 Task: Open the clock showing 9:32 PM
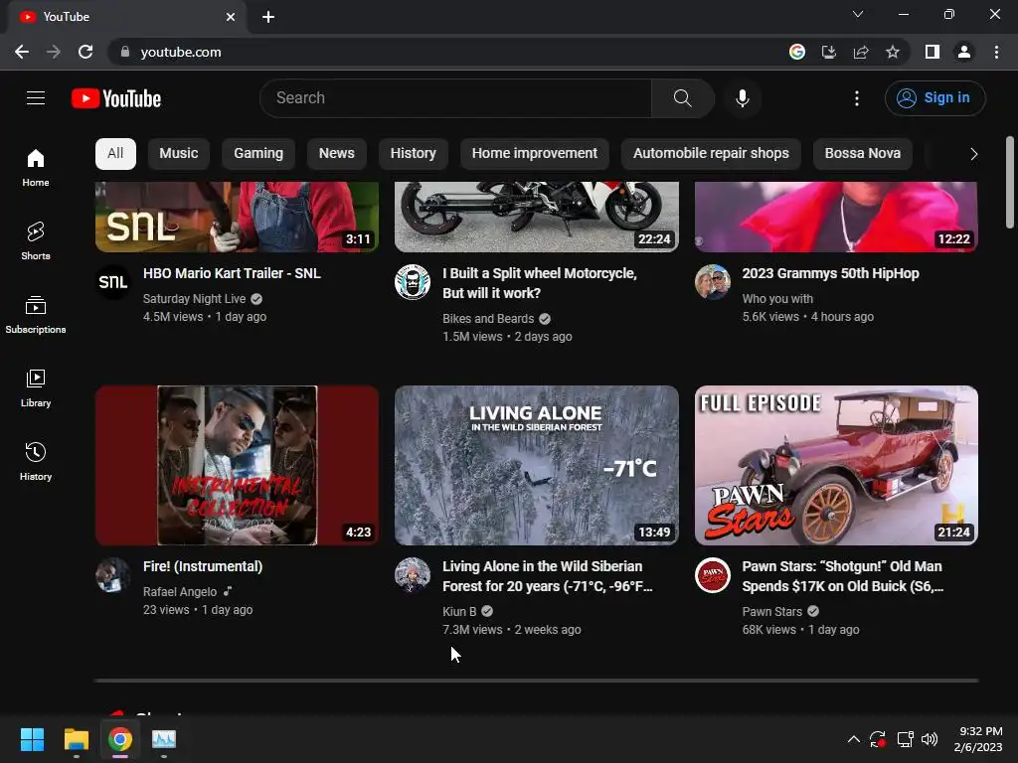[978, 739]
